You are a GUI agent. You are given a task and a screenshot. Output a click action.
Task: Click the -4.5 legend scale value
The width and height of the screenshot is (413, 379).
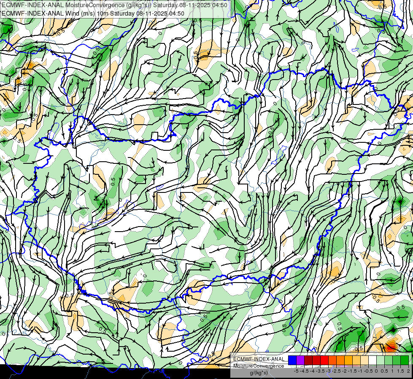304,371
